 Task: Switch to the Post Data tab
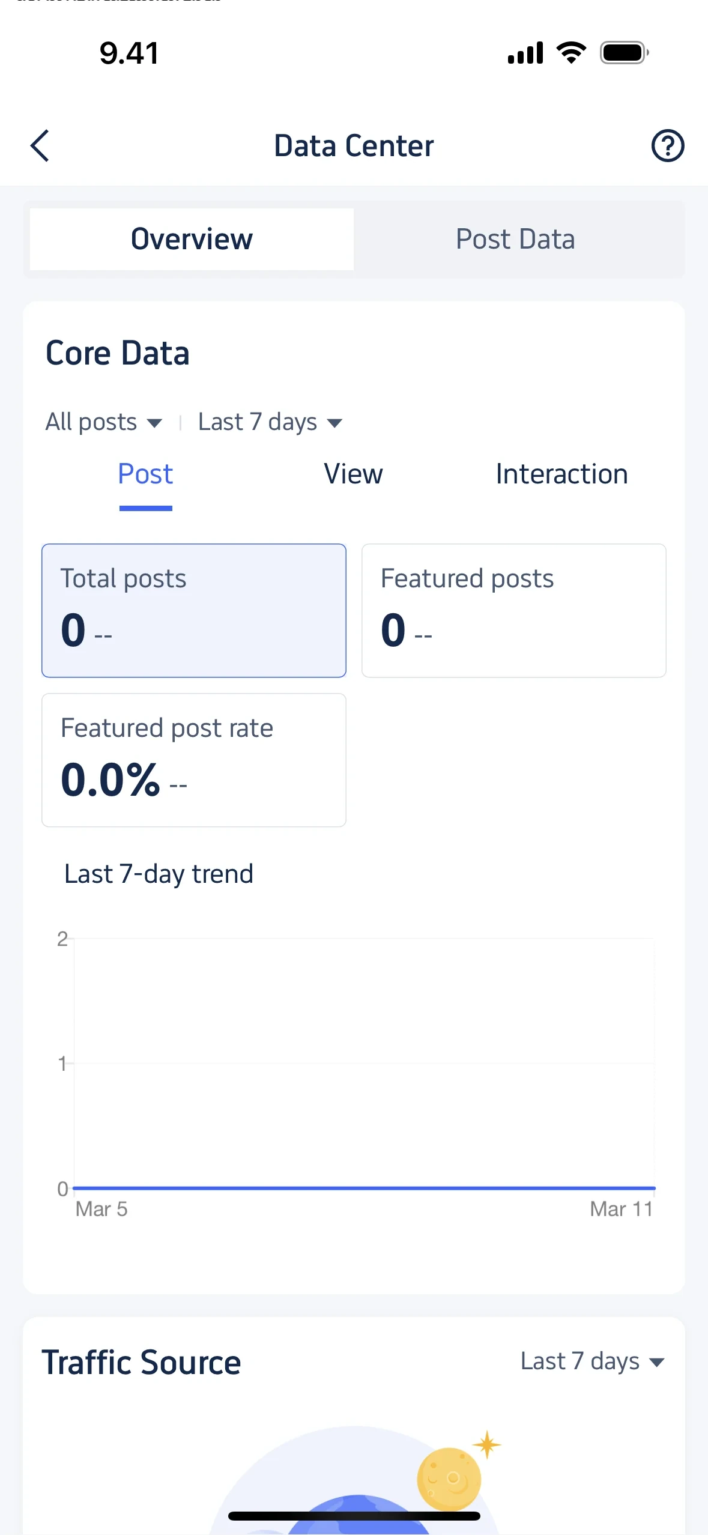tap(515, 239)
